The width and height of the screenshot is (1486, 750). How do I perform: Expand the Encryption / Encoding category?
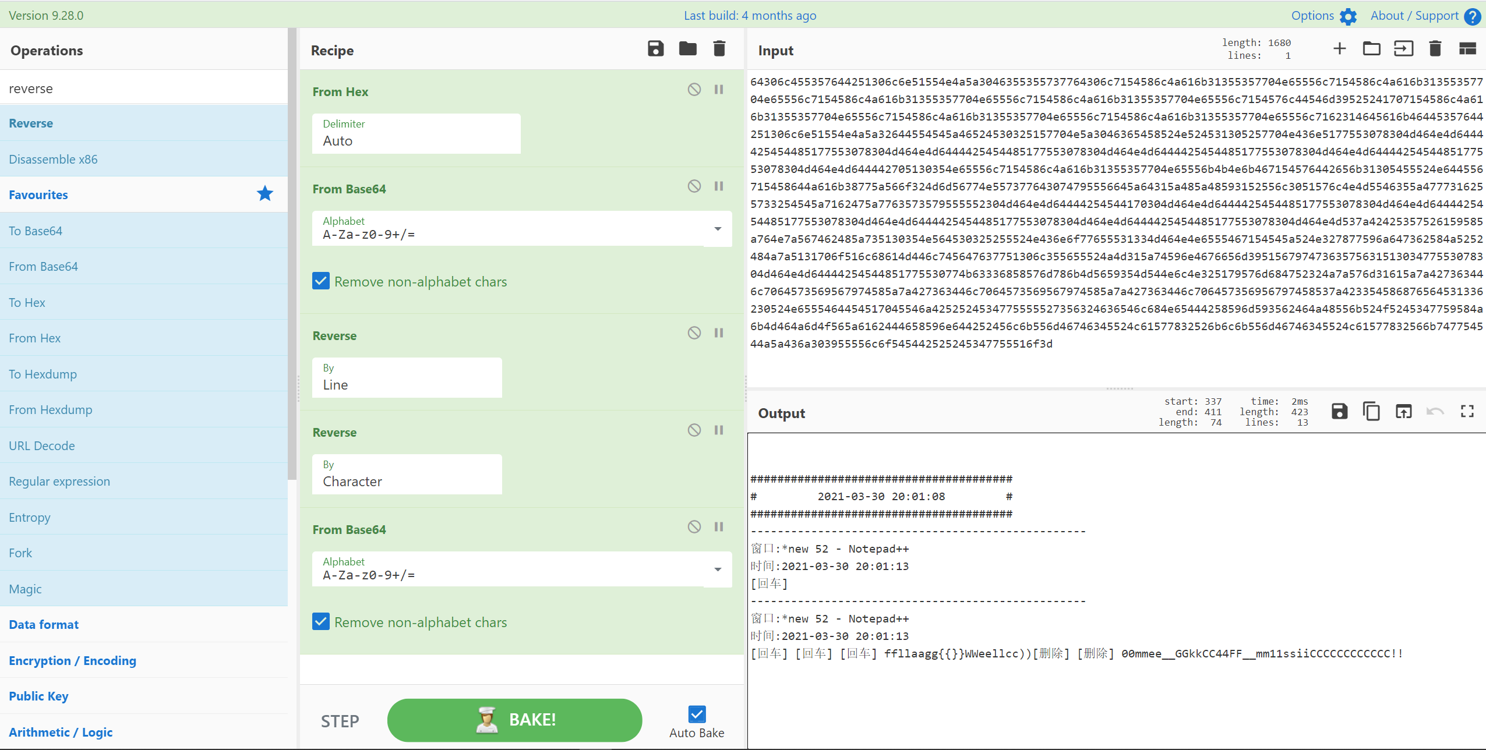click(72, 661)
